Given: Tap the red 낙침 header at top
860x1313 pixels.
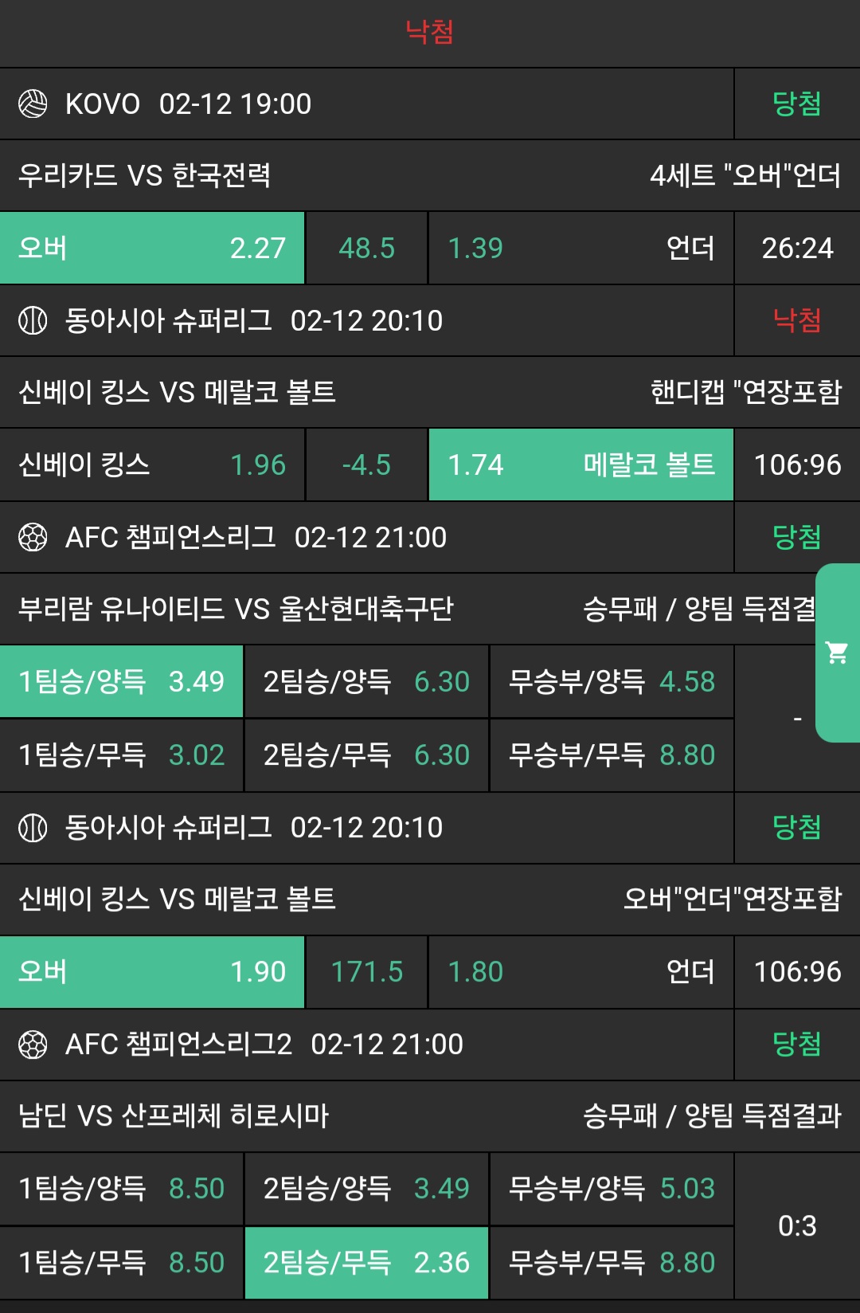Looking at the screenshot, I should pos(429,32).
